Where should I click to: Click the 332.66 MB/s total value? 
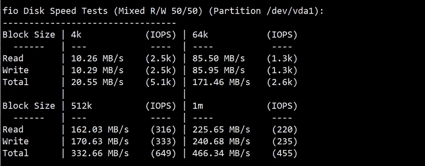point(100,153)
